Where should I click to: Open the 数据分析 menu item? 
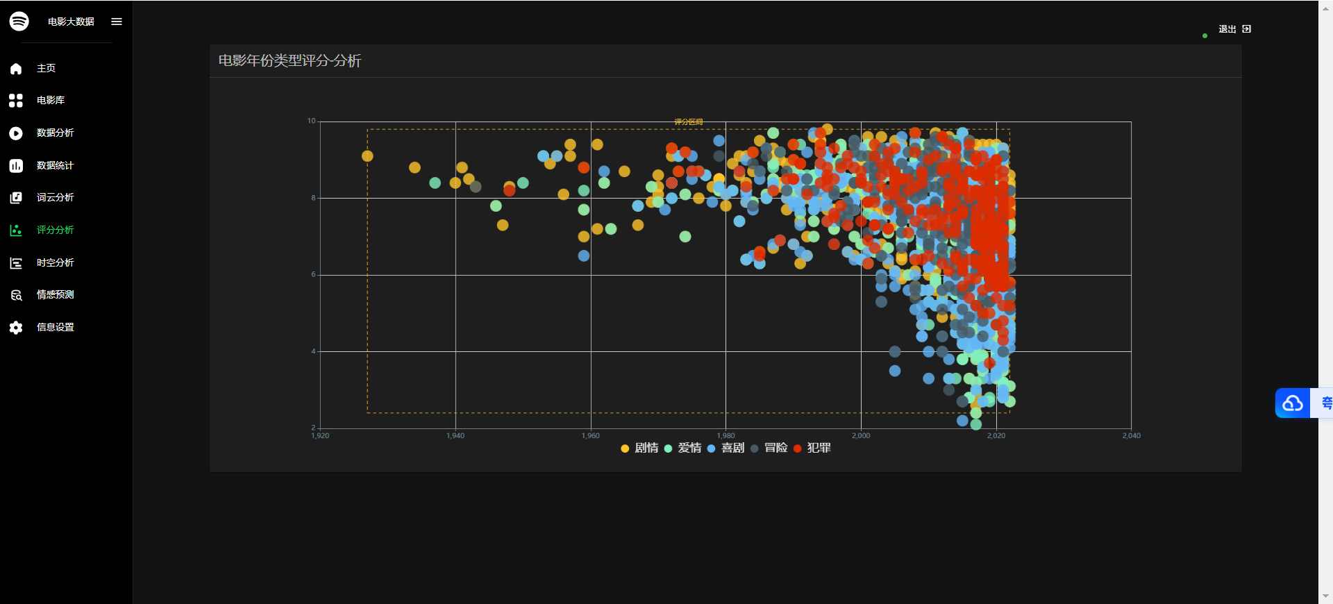(55, 133)
